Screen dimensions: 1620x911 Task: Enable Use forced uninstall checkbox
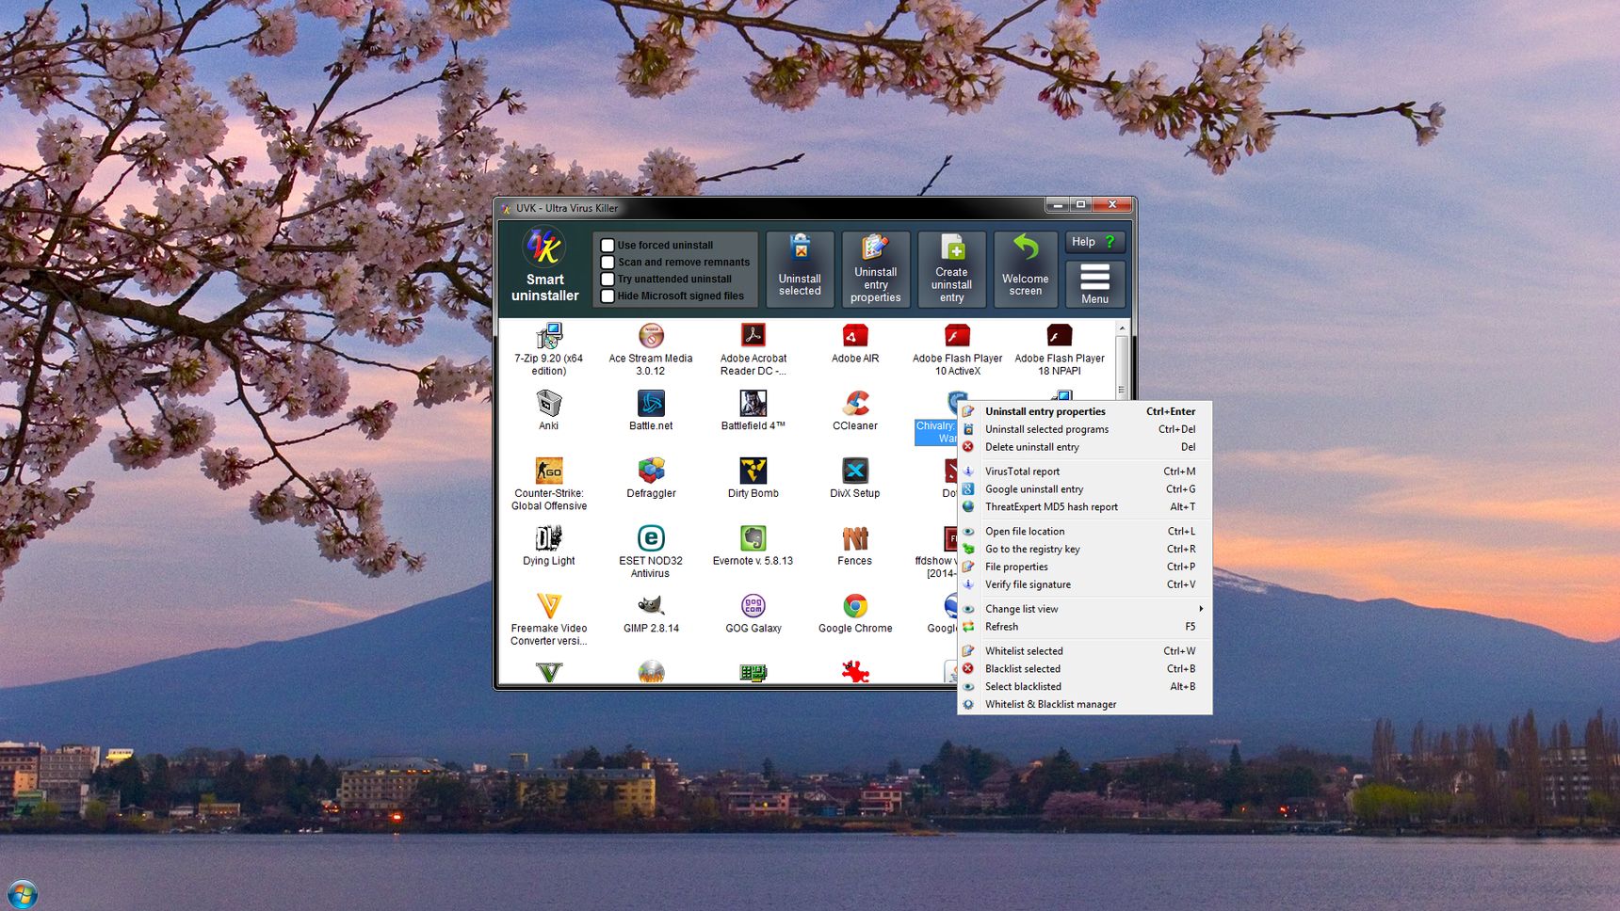tap(607, 246)
